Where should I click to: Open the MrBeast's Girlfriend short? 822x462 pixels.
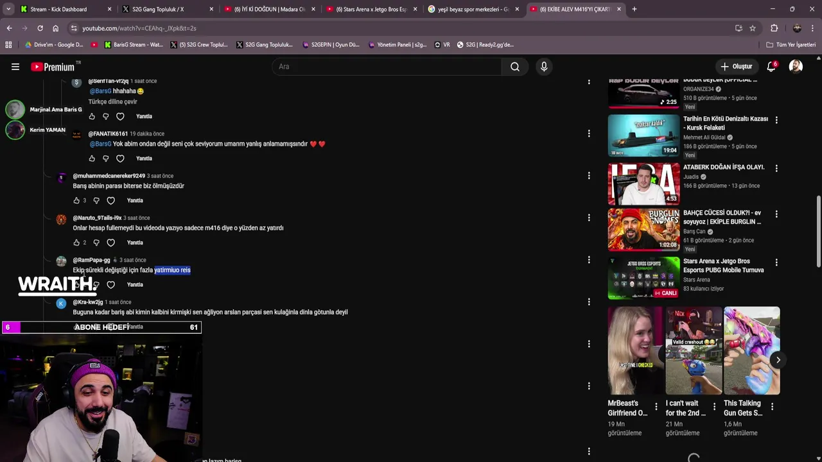pyautogui.click(x=636, y=350)
